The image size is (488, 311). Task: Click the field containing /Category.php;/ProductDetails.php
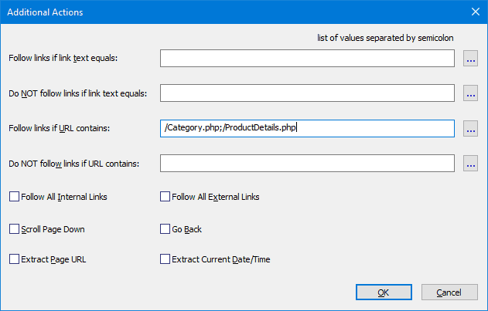pyautogui.click(x=307, y=128)
